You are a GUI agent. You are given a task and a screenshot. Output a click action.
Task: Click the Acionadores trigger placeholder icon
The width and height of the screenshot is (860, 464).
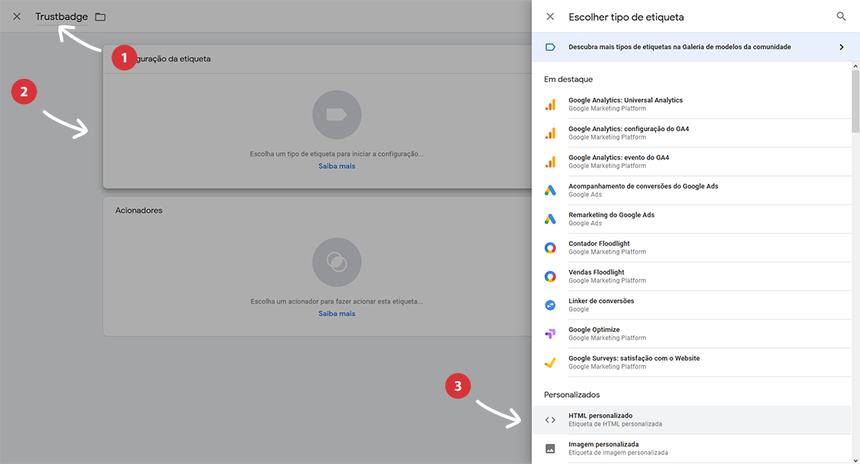point(337,262)
